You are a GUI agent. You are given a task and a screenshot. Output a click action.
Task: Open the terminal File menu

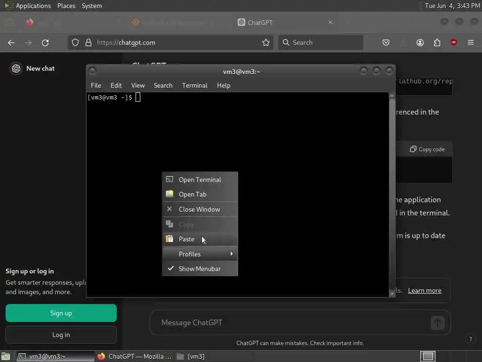point(96,86)
